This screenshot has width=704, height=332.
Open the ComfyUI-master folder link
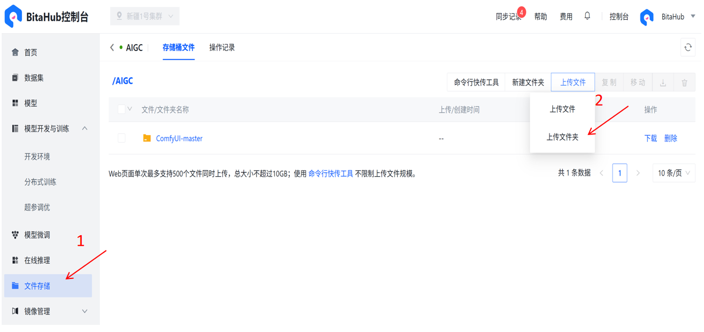click(x=179, y=138)
